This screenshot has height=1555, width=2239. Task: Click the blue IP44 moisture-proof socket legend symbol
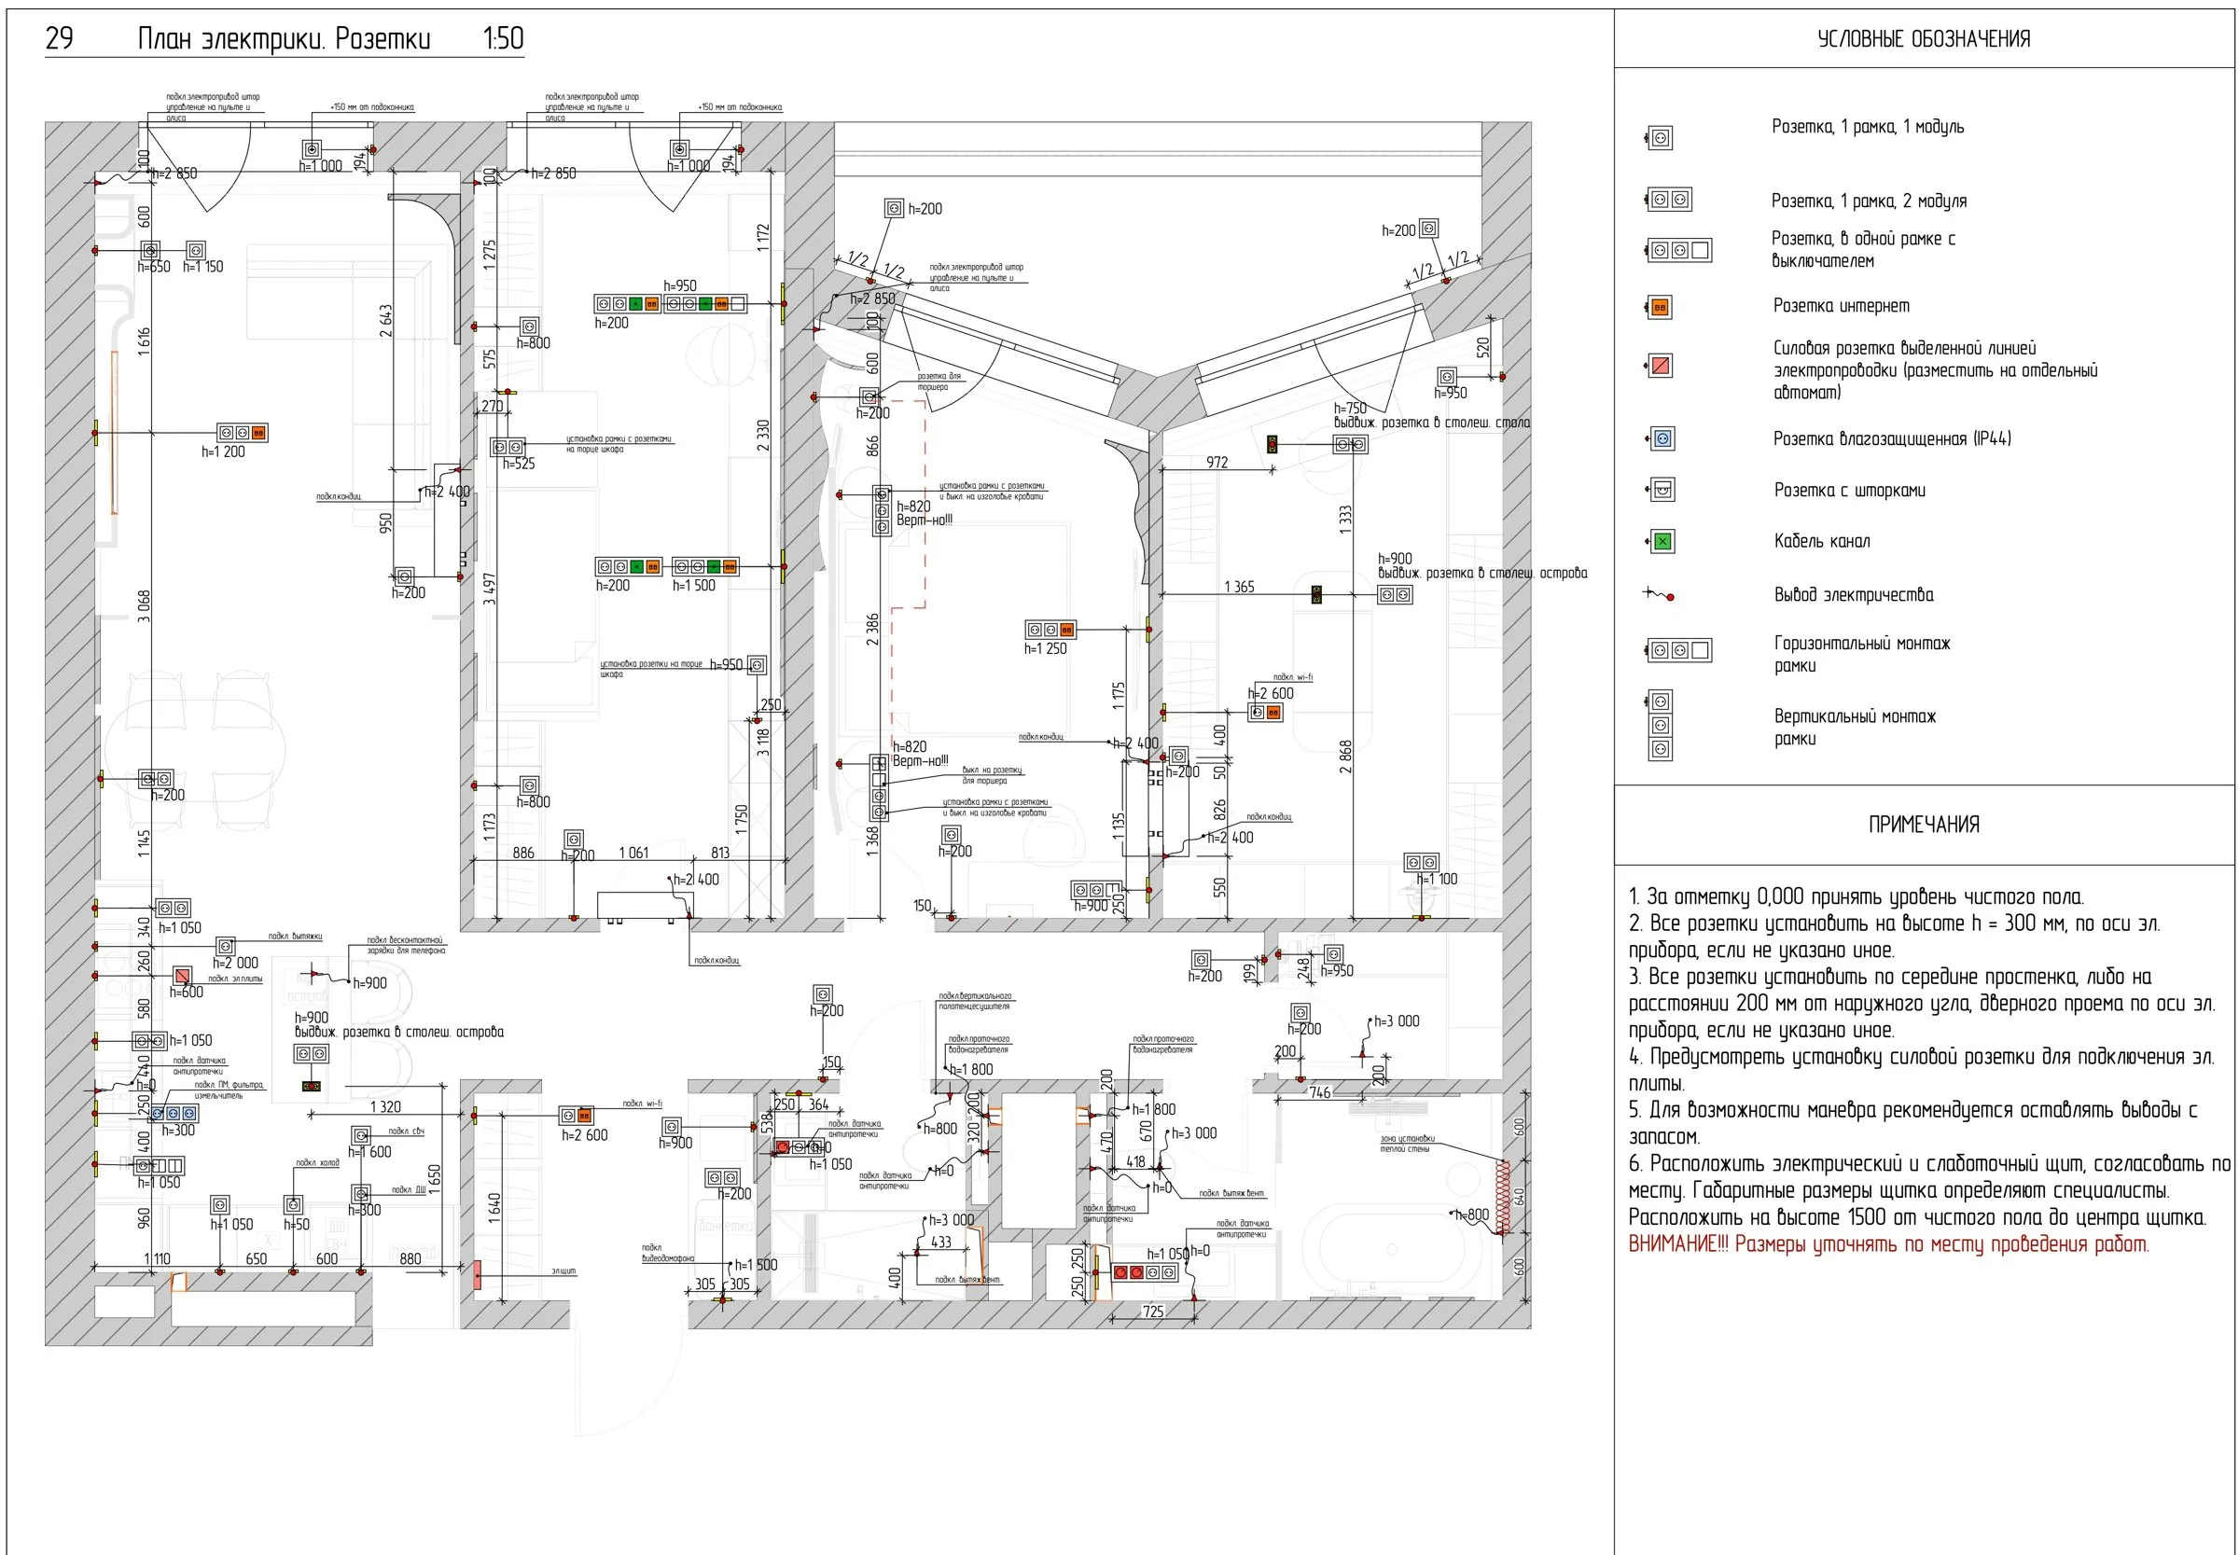(x=1661, y=438)
